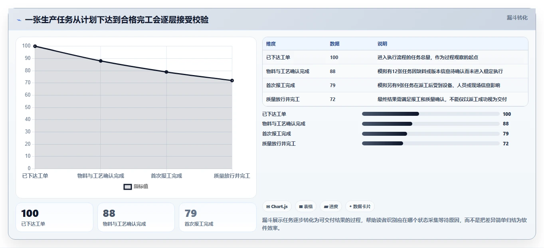Click the y-axis tick label 50
Viewport: 544px width, 248px height.
28,107
